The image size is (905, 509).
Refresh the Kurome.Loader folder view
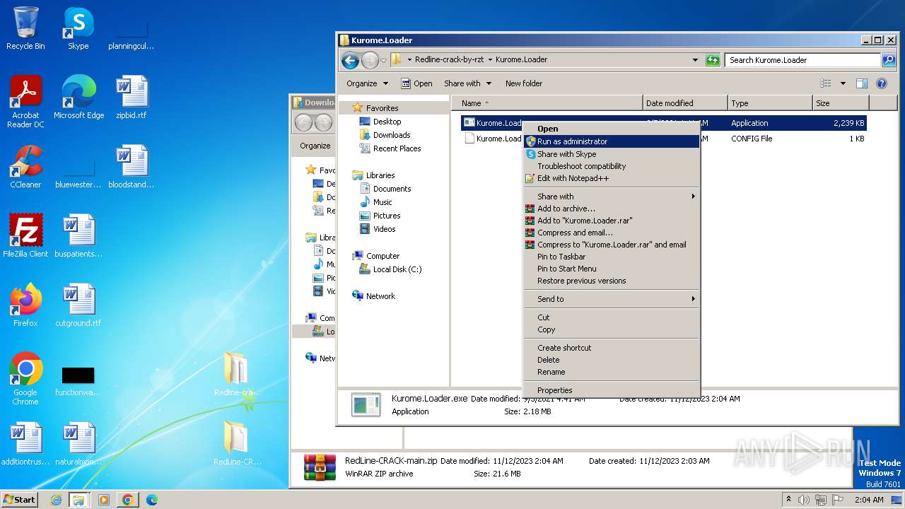tap(713, 60)
